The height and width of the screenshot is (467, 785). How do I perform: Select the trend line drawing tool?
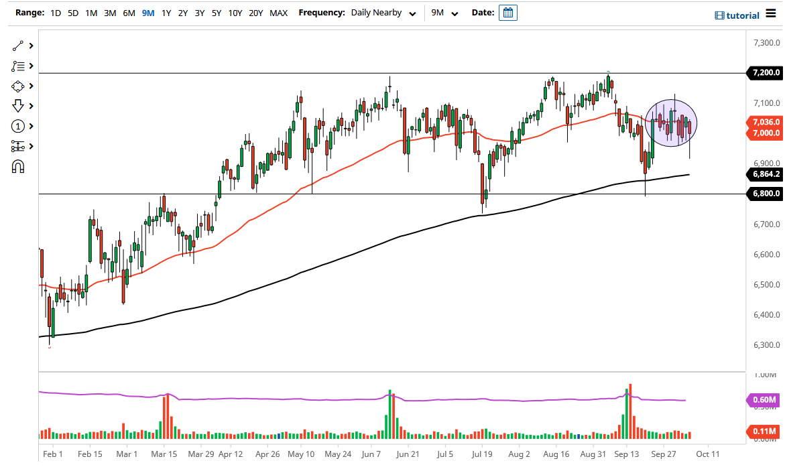tap(18, 46)
